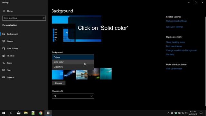Open the Mail app from taskbar
206x116 pixels.
pos(18,113)
